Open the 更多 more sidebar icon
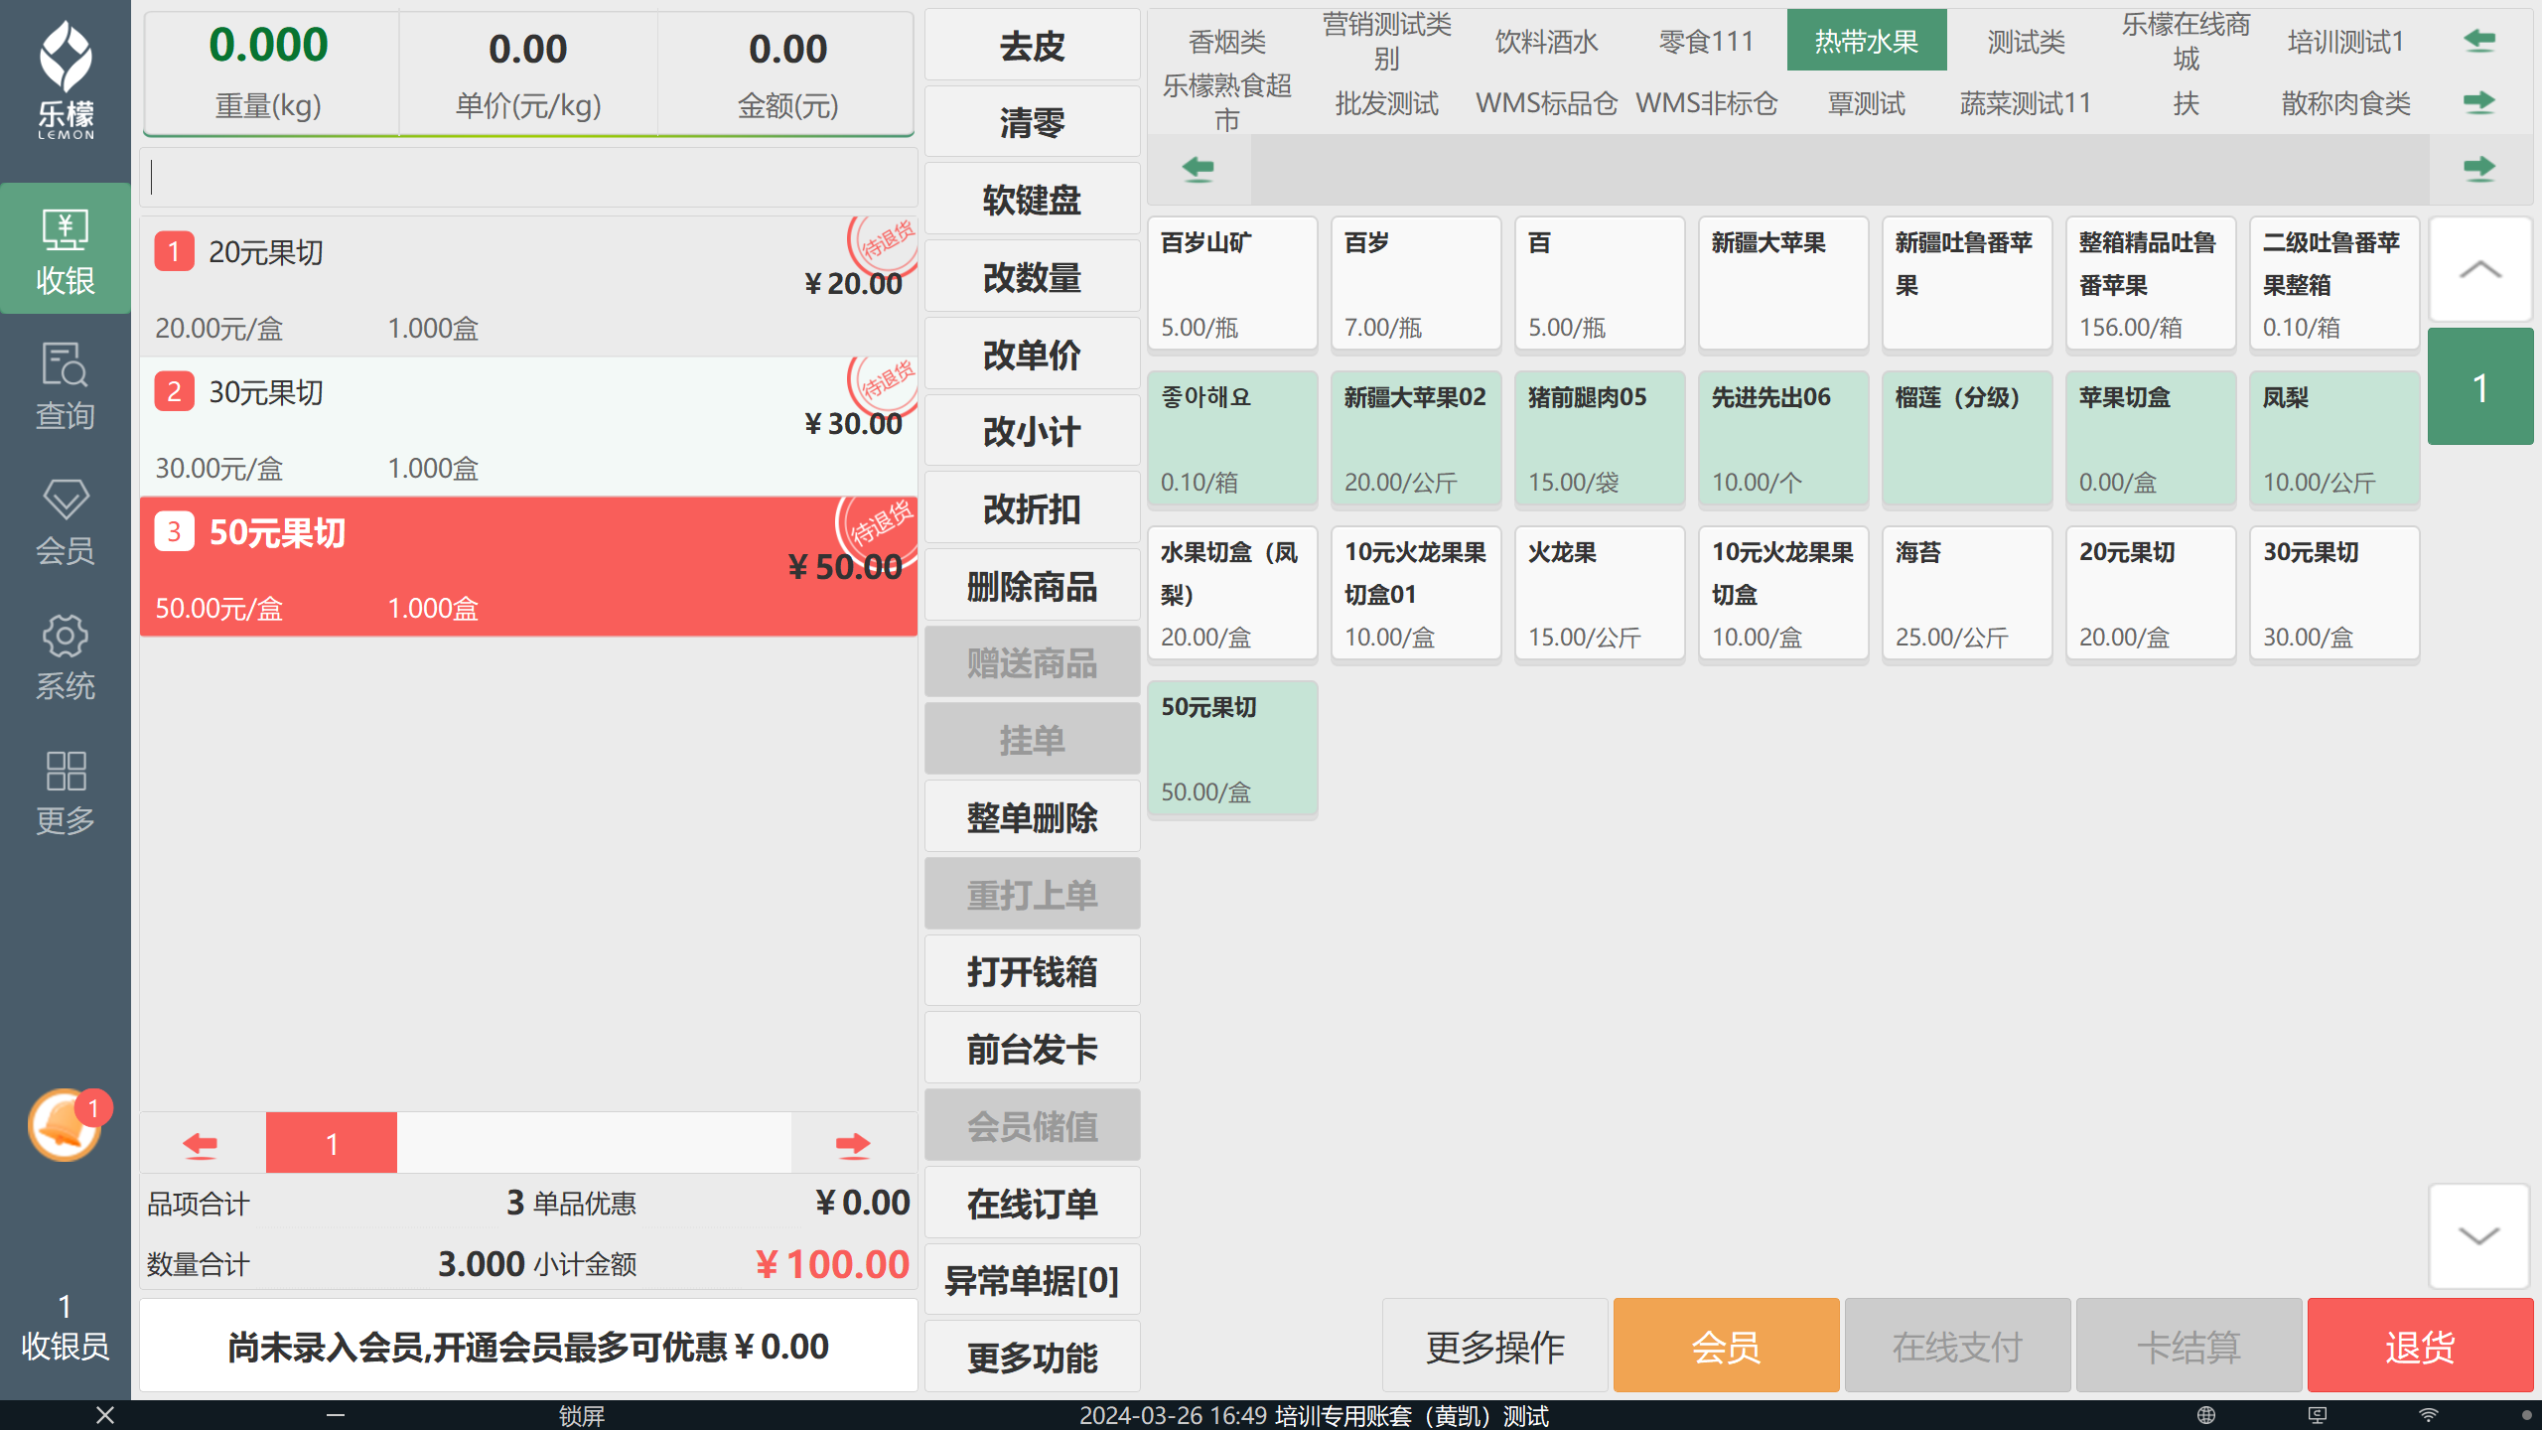Image resolution: width=2542 pixels, height=1430 pixels. (66, 791)
